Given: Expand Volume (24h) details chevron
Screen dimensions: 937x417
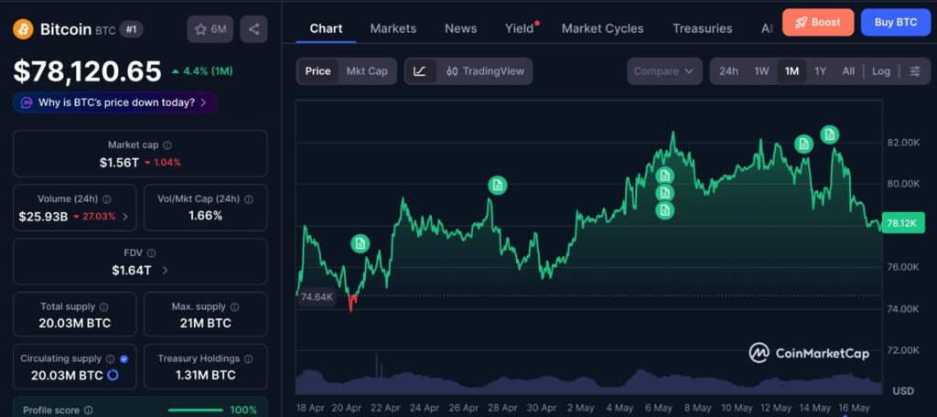Looking at the screenshot, I should [124, 216].
